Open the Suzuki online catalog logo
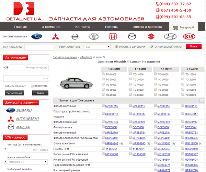 click(x=151, y=36)
